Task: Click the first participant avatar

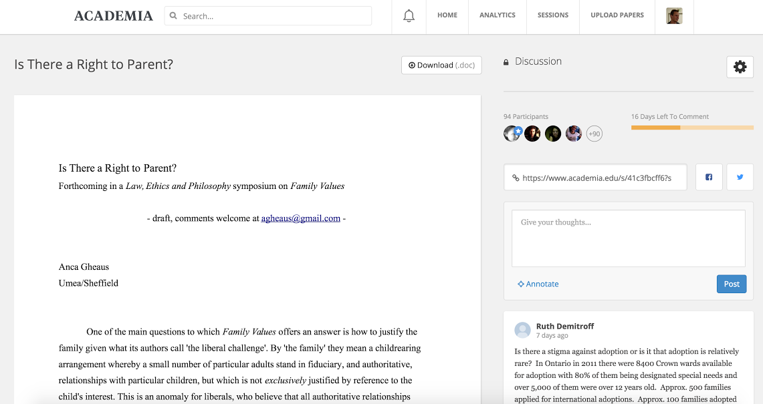Action: pos(512,134)
